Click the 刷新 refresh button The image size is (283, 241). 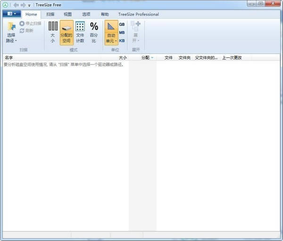point(26,31)
